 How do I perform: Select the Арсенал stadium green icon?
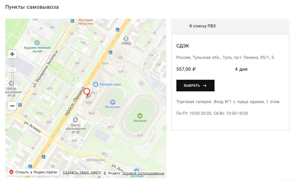click(140, 116)
